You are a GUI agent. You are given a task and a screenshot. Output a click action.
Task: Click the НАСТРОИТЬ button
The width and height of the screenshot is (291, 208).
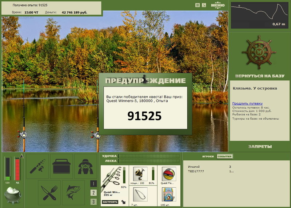(110, 202)
